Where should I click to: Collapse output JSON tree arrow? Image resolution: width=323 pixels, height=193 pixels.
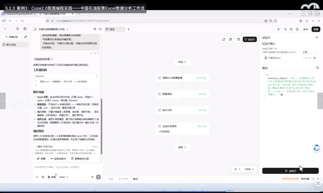click(x=267, y=75)
